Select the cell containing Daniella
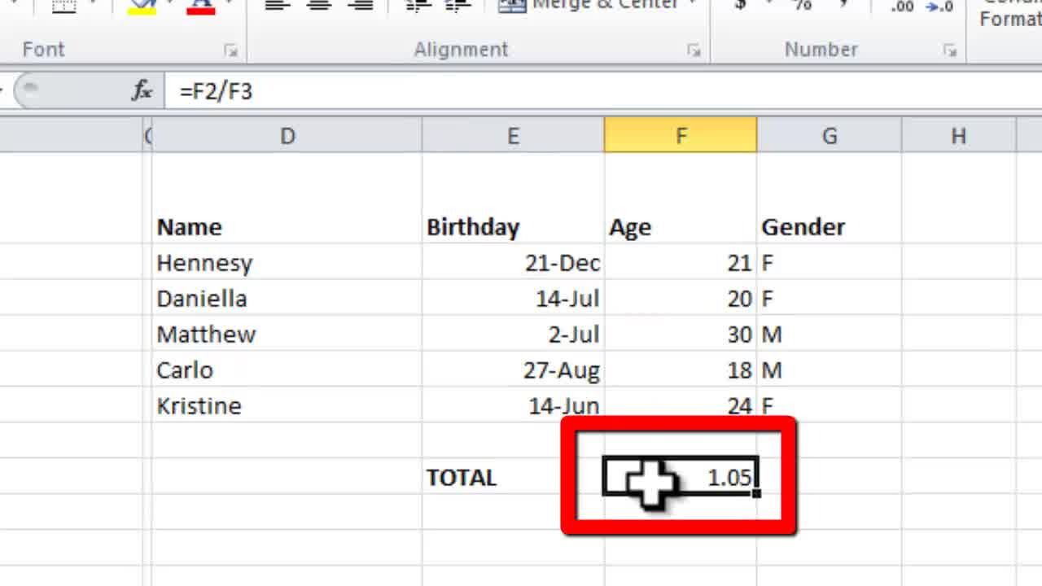1042x586 pixels. (x=287, y=298)
